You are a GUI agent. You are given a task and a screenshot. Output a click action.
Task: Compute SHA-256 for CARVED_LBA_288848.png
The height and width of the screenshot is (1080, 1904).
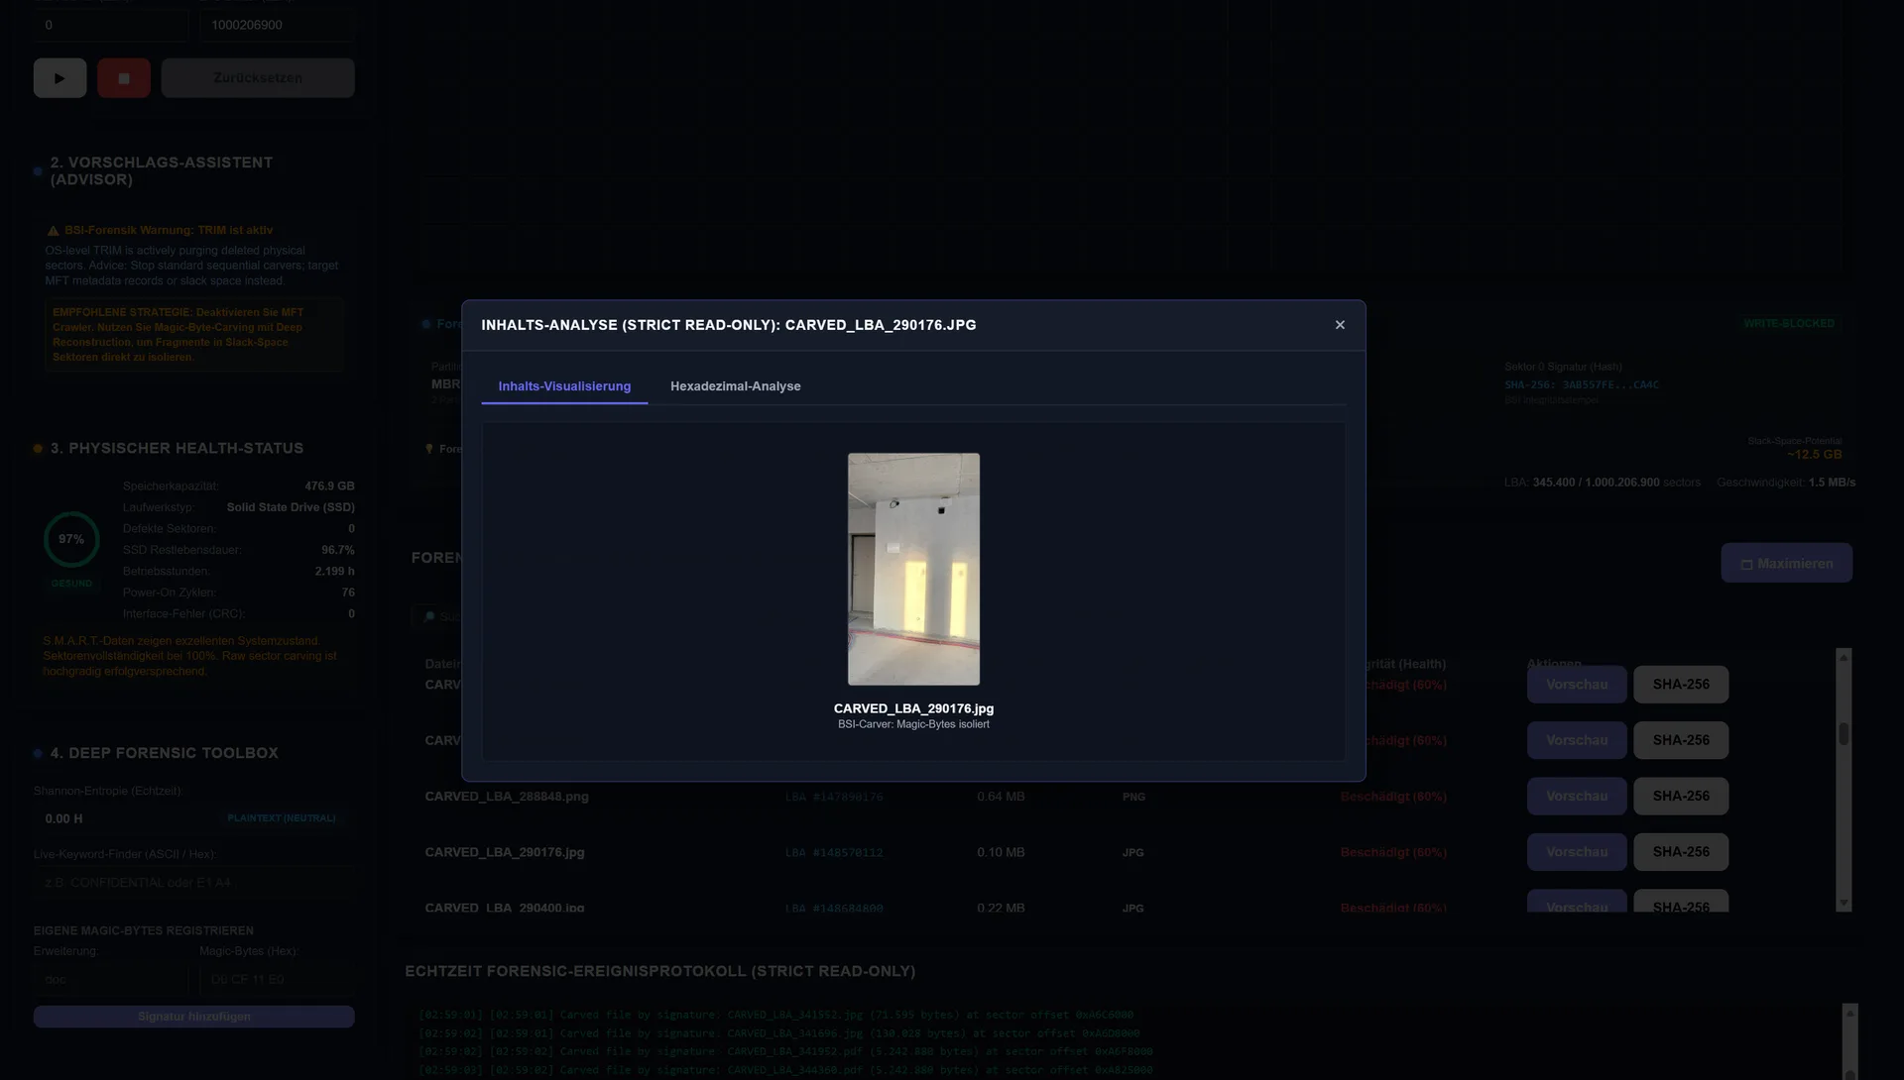(1681, 797)
